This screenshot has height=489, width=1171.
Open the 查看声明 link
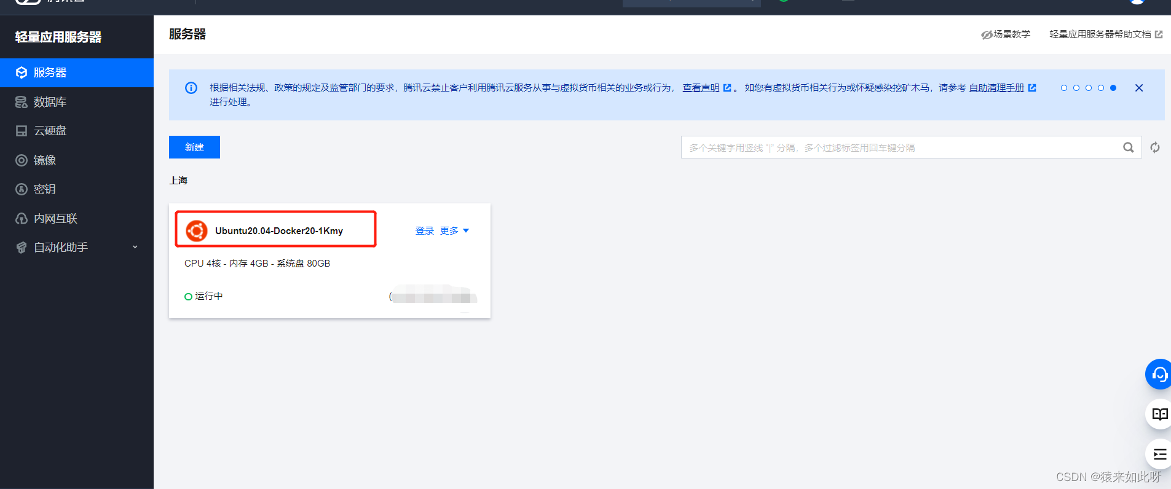701,88
